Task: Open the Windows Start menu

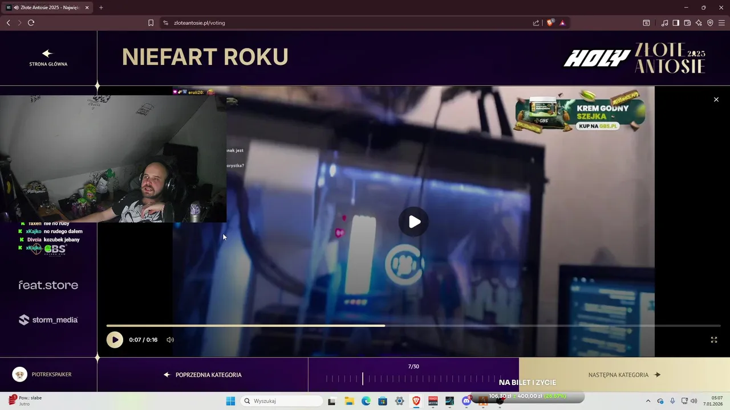Action: 230,401
